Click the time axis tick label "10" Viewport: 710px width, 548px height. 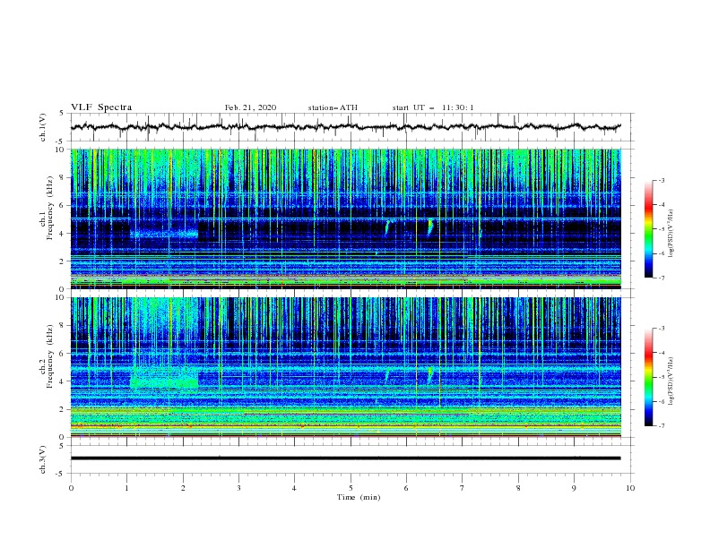pyautogui.click(x=630, y=488)
